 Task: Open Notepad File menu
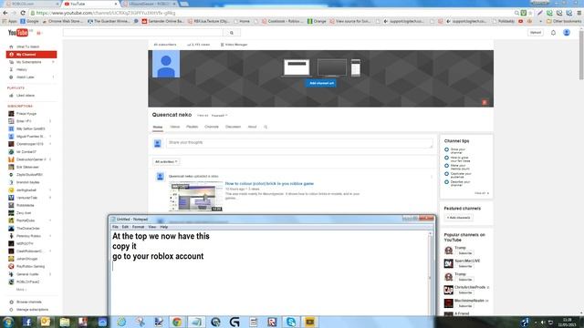pos(116,227)
